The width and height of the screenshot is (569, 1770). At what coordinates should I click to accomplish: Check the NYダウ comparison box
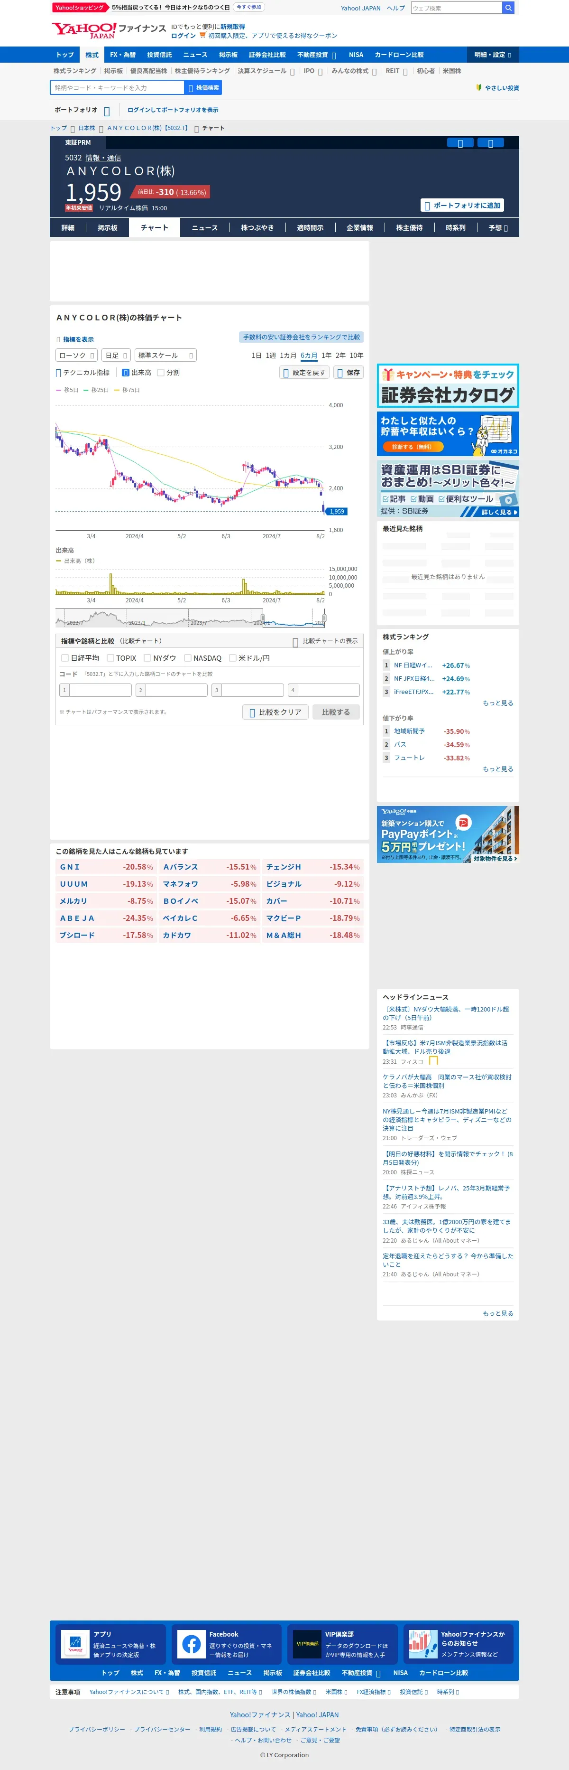[147, 657]
